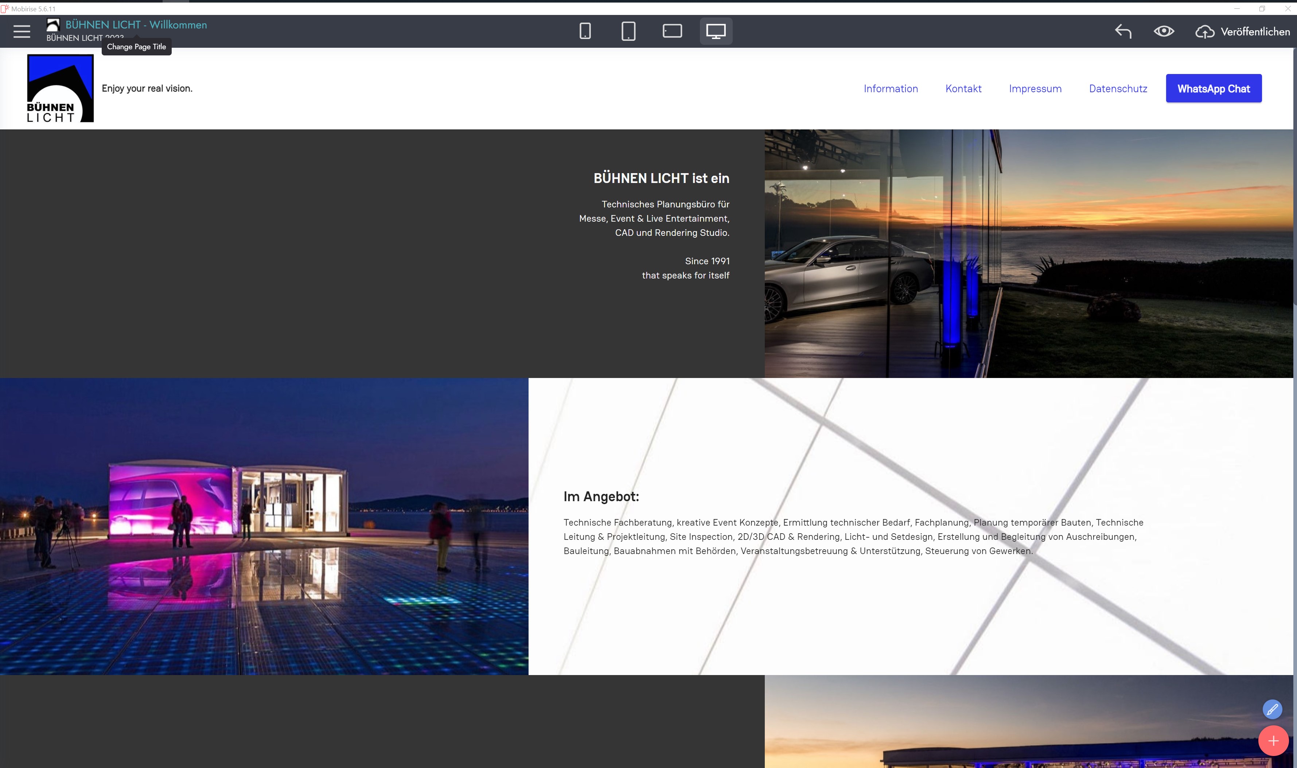The width and height of the screenshot is (1297, 768).
Task: Switch to mobile phone preview
Action: 585,32
